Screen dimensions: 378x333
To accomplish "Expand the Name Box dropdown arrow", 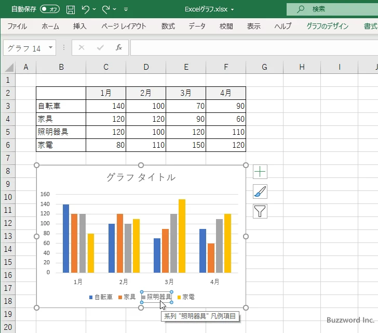I will [x=51, y=47].
